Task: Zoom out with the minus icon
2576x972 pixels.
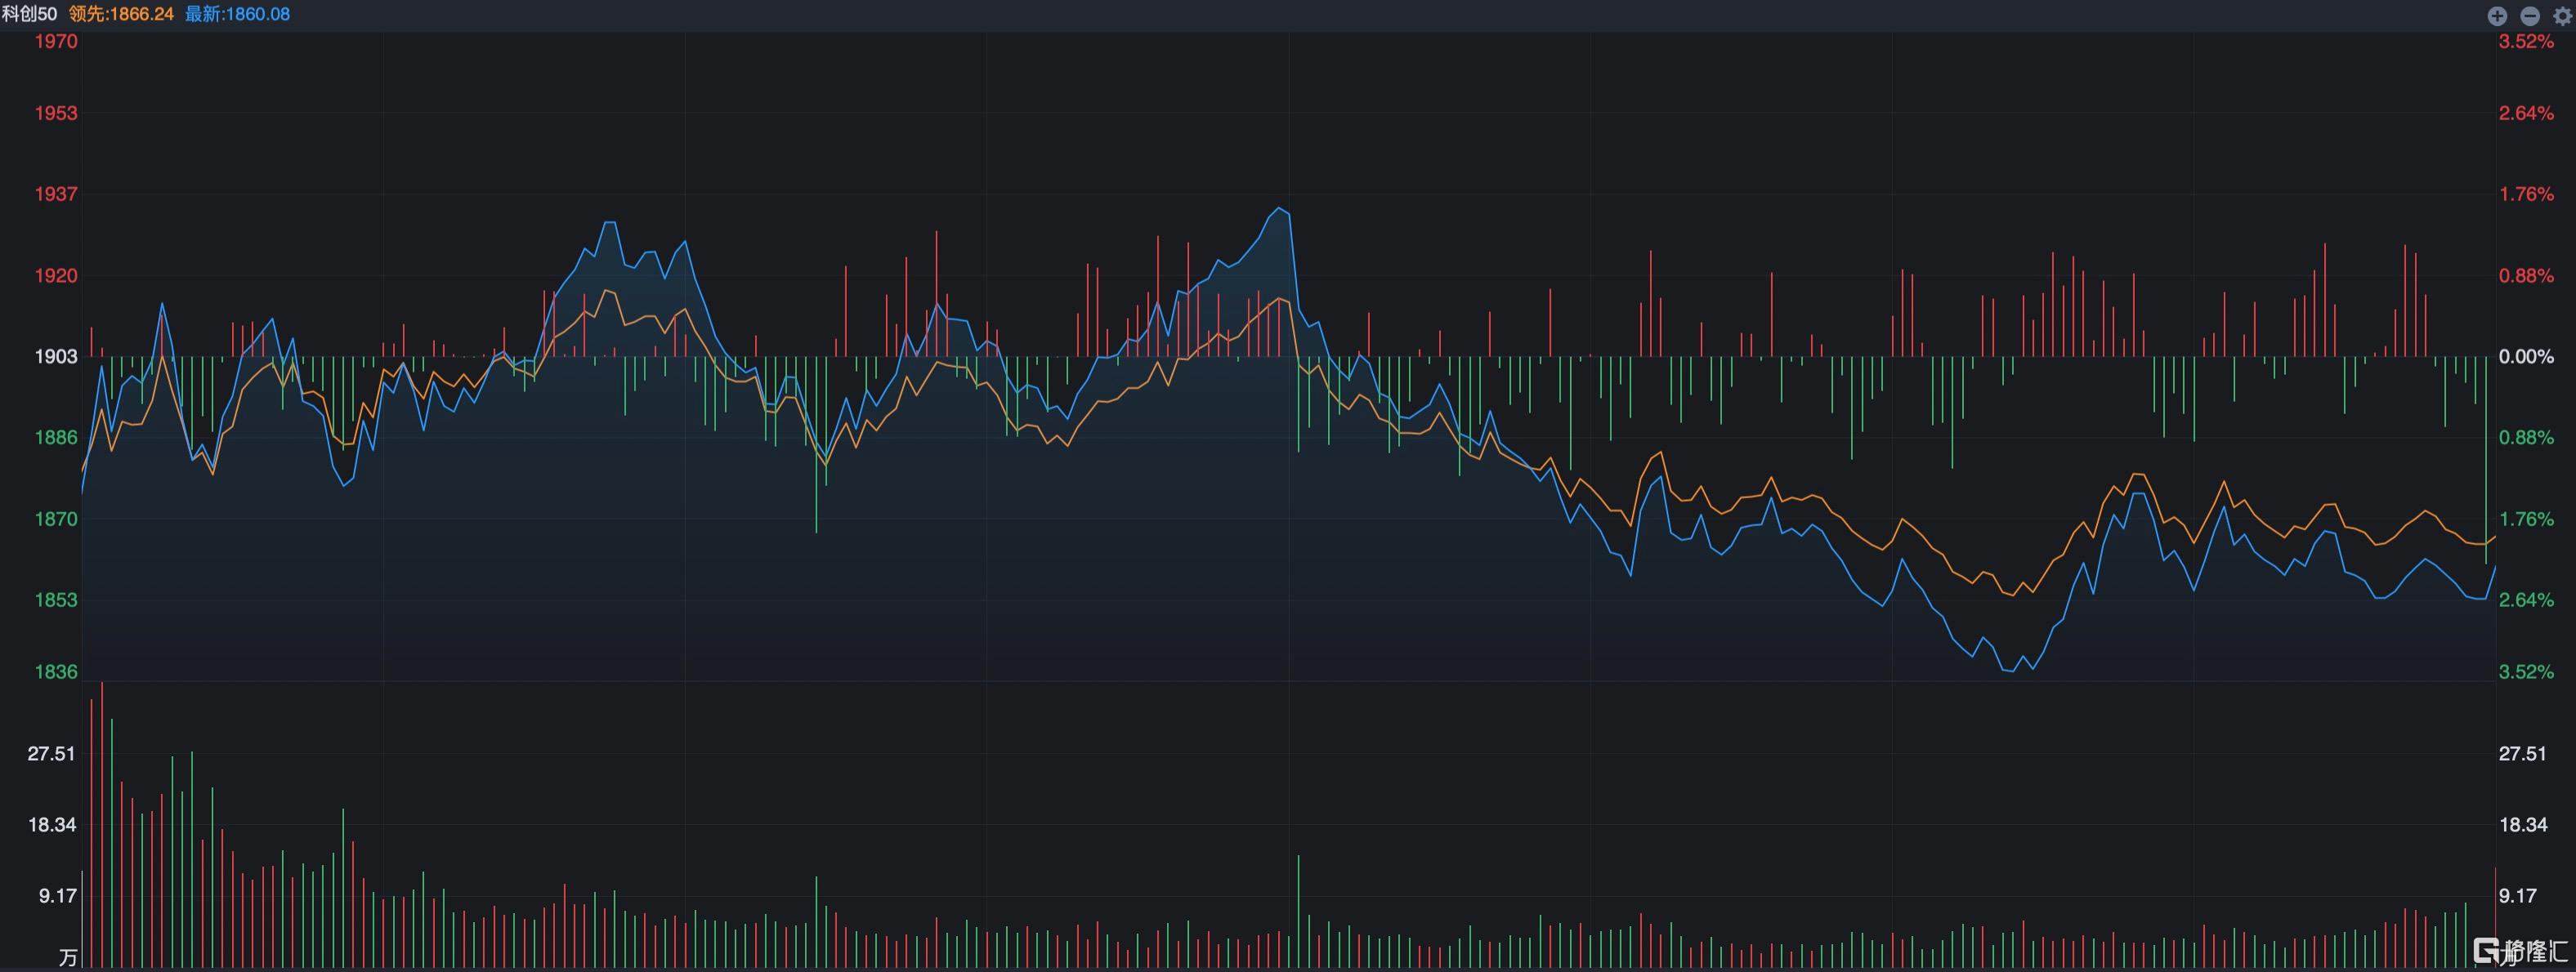Action: click(2530, 15)
